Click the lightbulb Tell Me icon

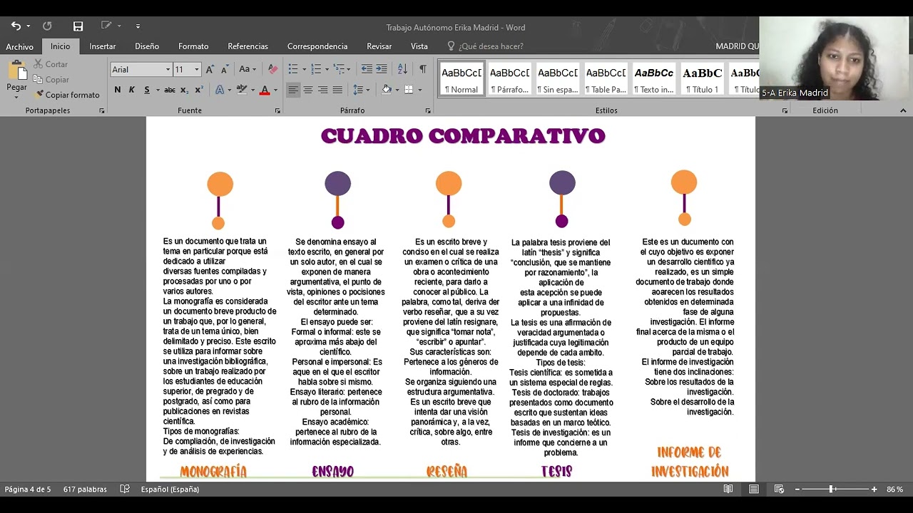click(451, 46)
